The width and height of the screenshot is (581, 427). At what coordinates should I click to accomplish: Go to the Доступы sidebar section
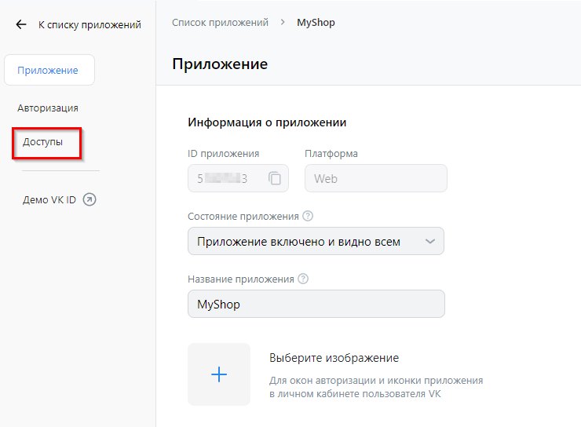pos(43,142)
